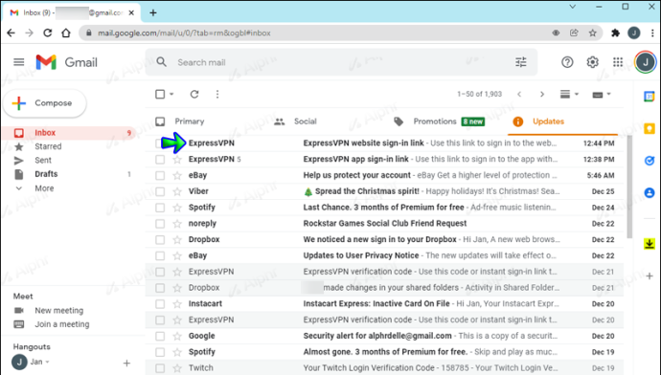Open the Google apps grid
661x375 pixels.
(x=618, y=62)
